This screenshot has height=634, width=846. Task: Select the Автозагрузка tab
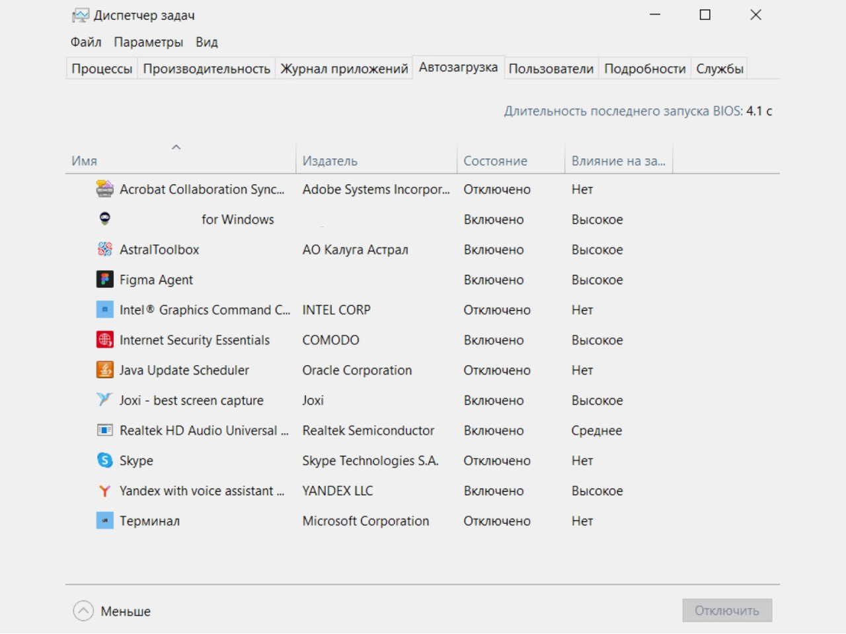(458, 67)
